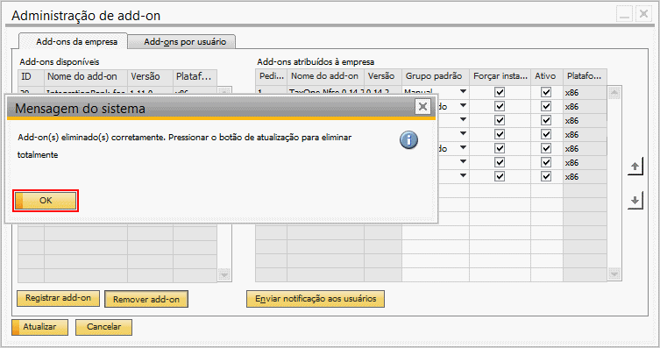
Task: Click the Atualizar button
Action: pos(39,327)
